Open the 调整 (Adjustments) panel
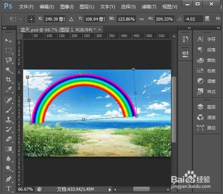 (x=207, y=81)
